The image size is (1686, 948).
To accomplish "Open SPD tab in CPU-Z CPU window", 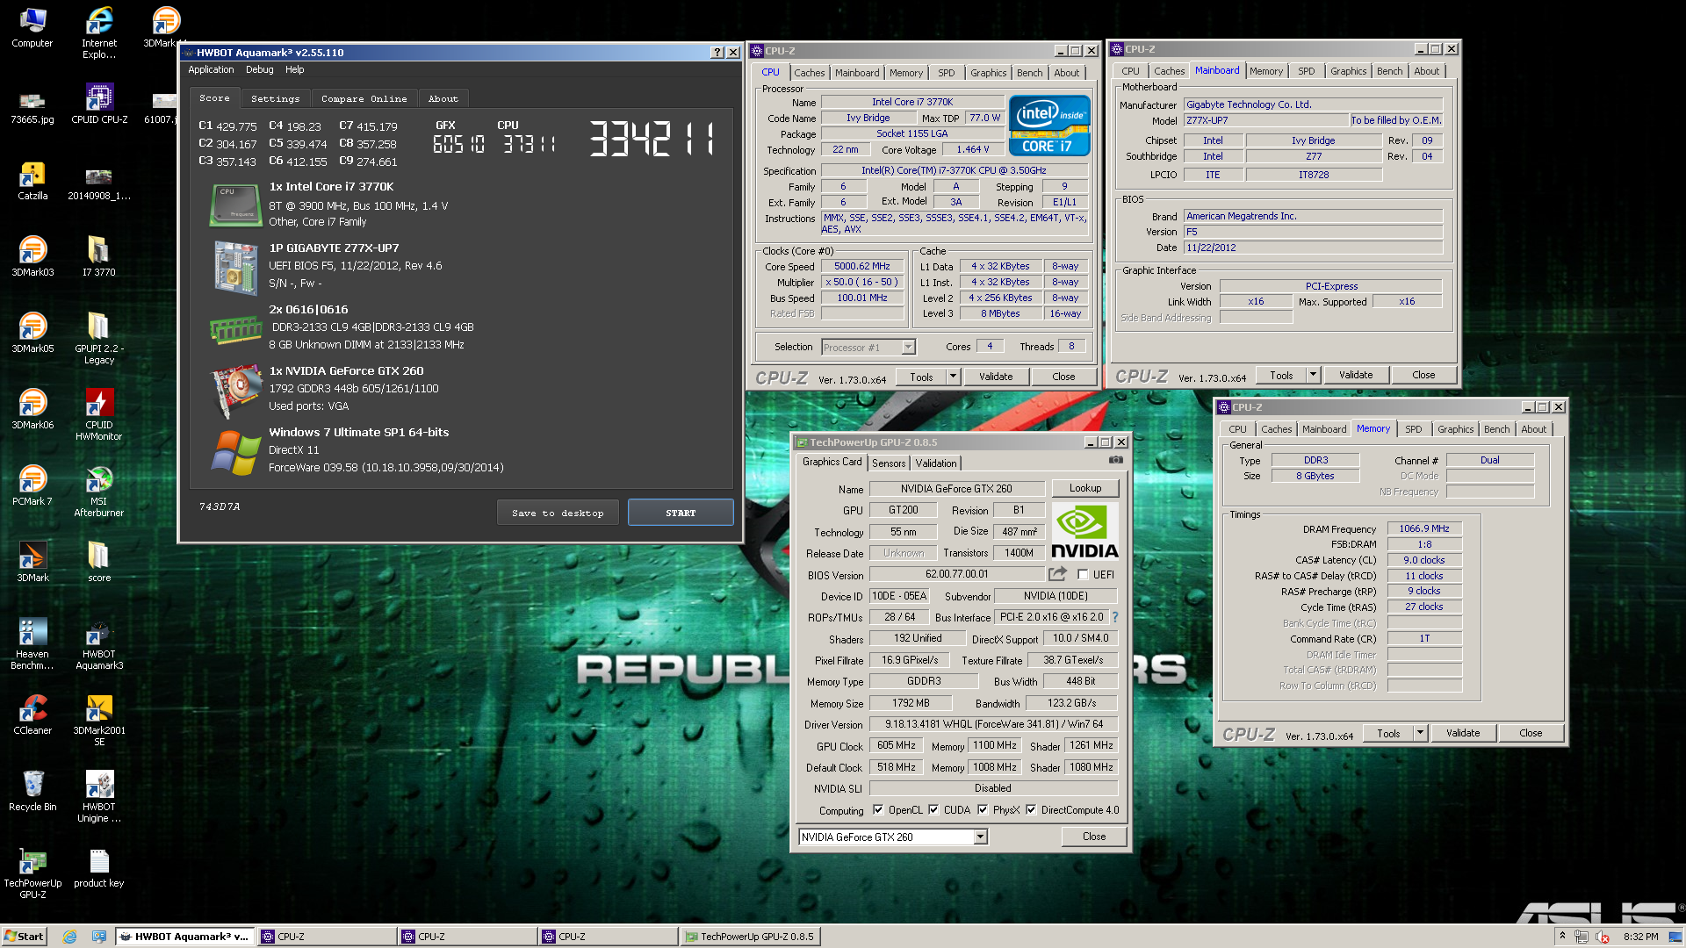I will (x=946, y=73).
